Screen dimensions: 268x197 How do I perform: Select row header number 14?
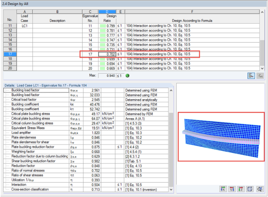[x=10, y=40]
